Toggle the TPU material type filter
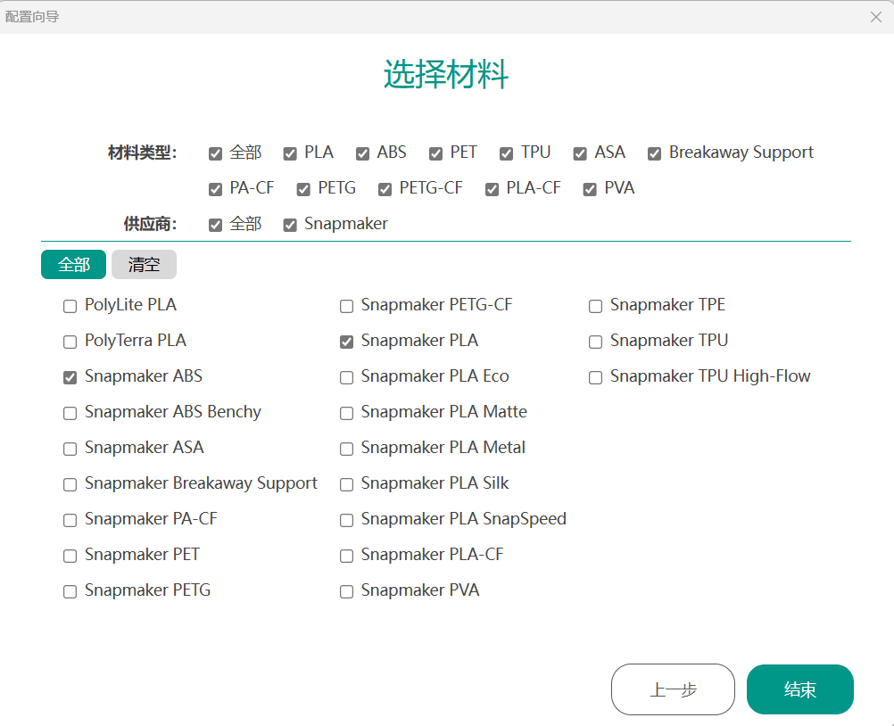Viewport: 894px width, 726px height. (506, 154)
